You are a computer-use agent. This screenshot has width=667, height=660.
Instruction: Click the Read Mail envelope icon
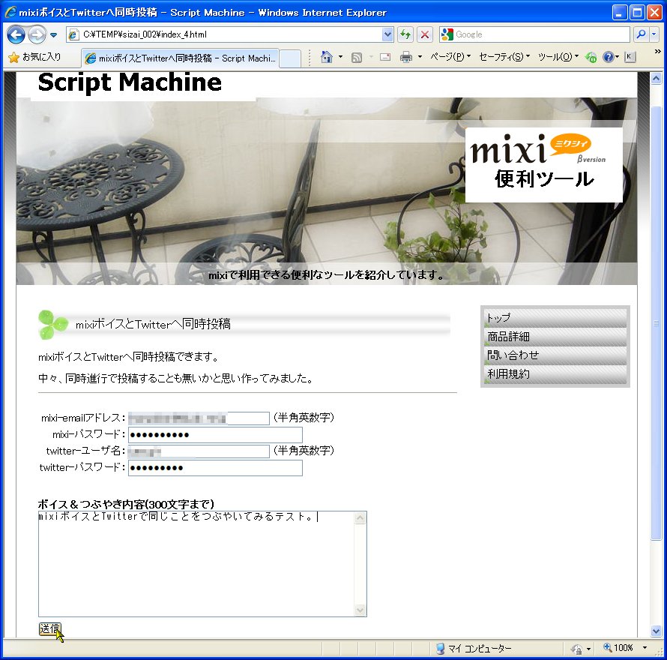385,57
